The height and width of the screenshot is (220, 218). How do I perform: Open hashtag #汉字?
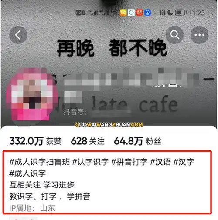(184, 162)
